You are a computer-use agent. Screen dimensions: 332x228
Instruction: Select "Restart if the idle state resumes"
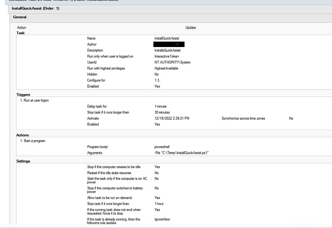click(x=109, y=173)
